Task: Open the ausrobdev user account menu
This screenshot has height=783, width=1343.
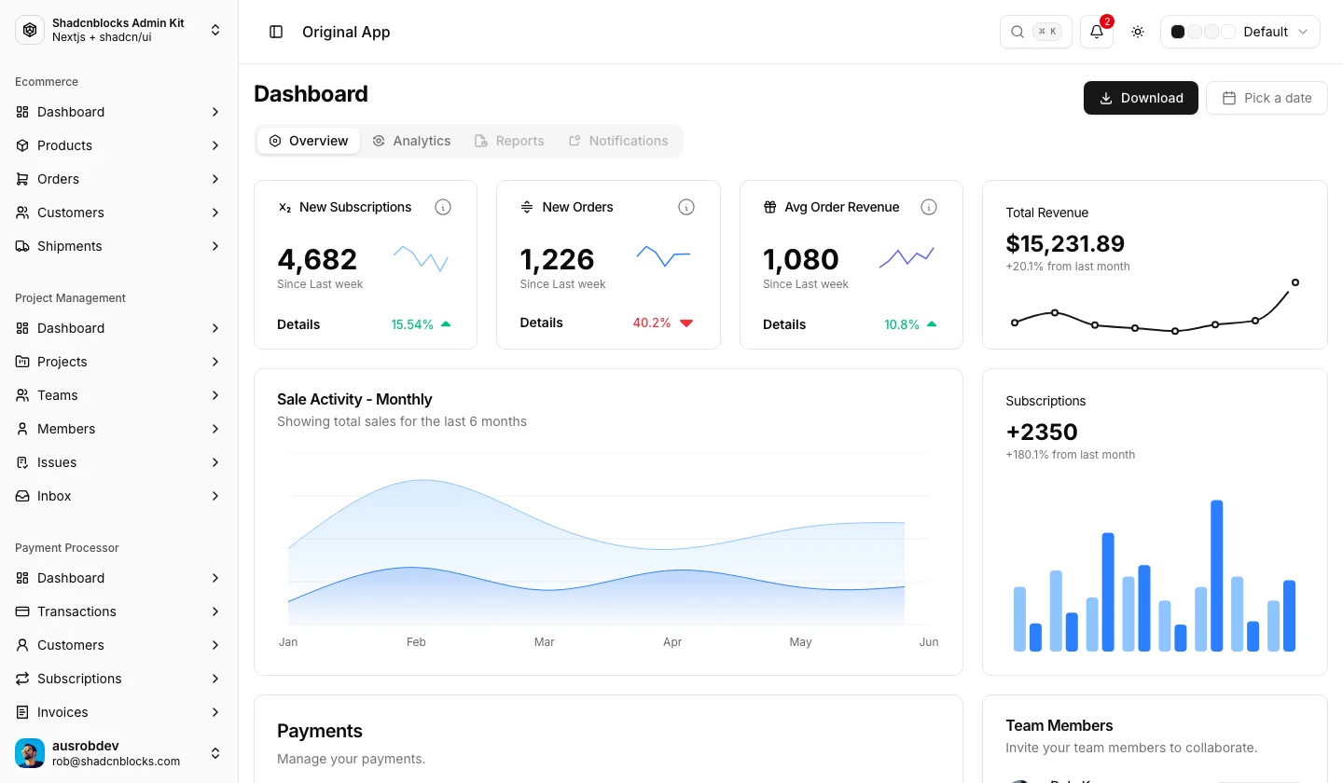Action: tap(119, 753)
